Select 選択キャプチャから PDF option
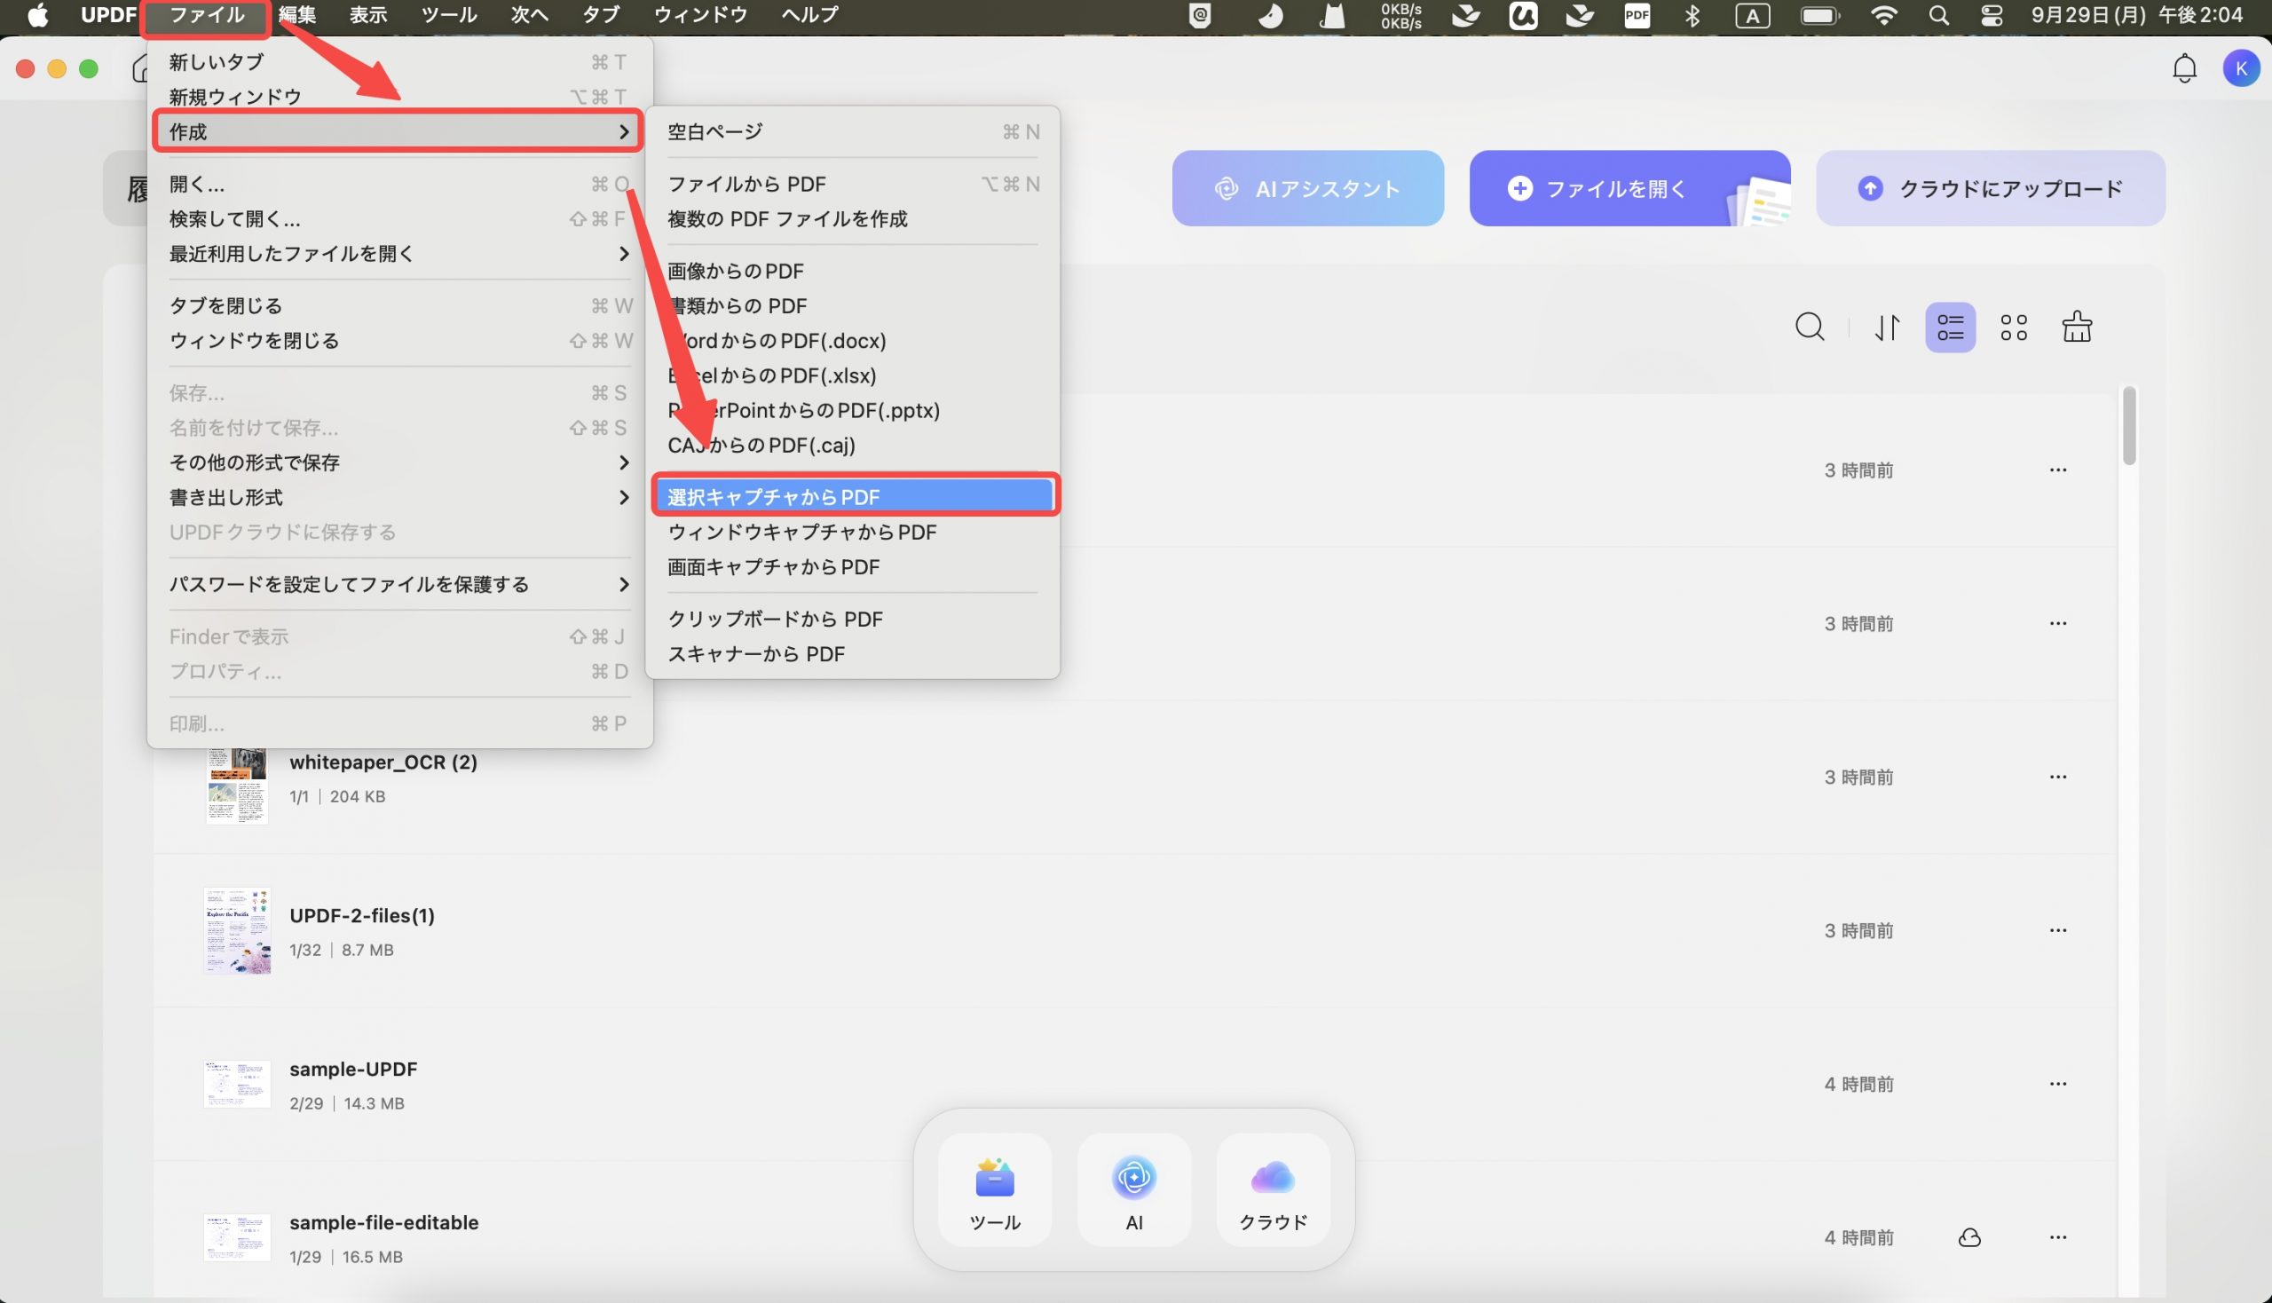This screenshot has height=1303, width=2272. pos(853,497)
